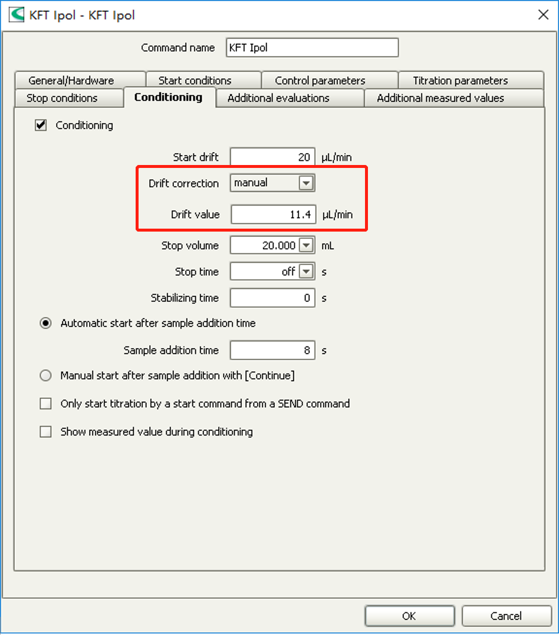Switch to Additional measured values tab
The height and width of the screenshot is (637, 559).
tap(454, 98)
